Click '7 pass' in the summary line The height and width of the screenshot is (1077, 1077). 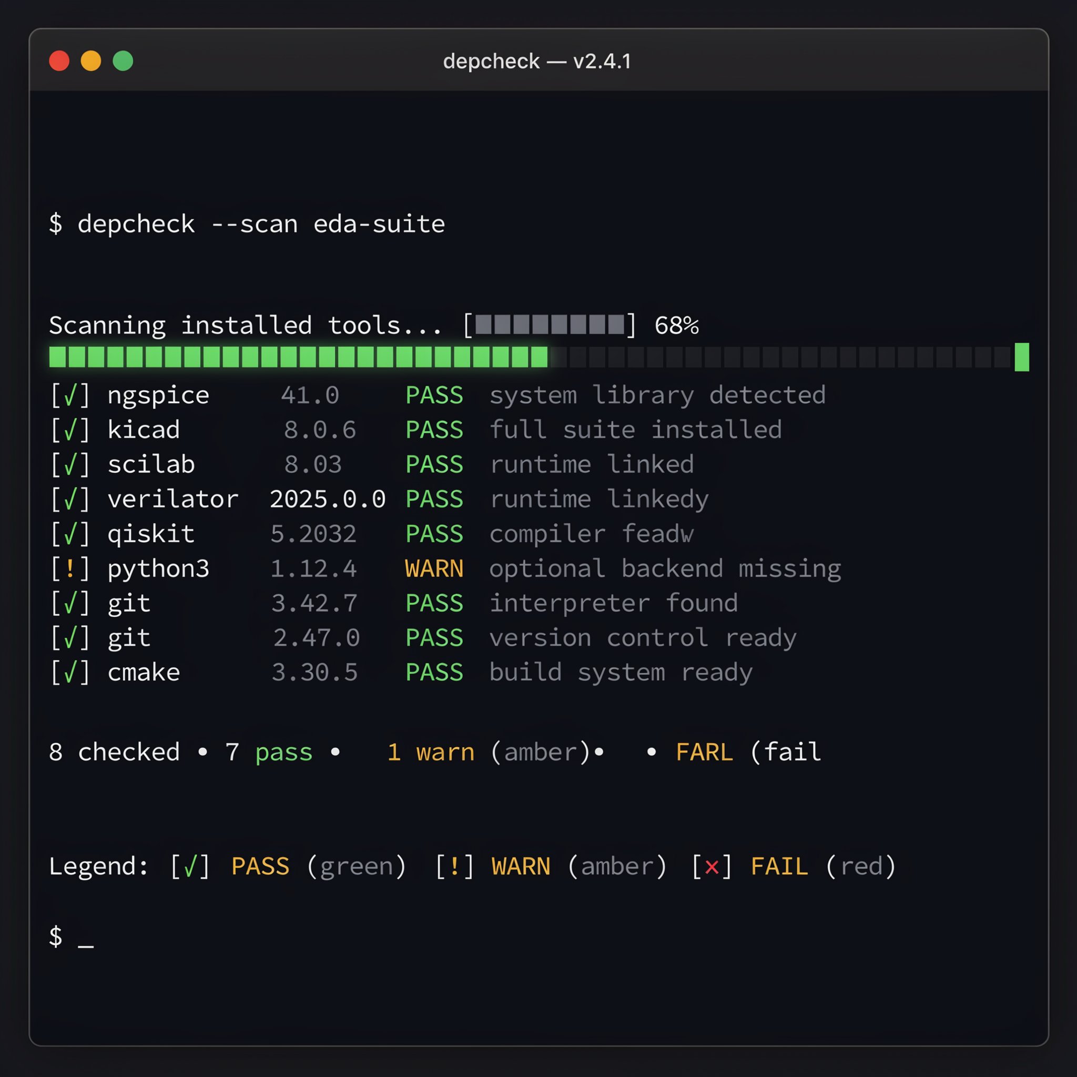(x=269, y=753)
